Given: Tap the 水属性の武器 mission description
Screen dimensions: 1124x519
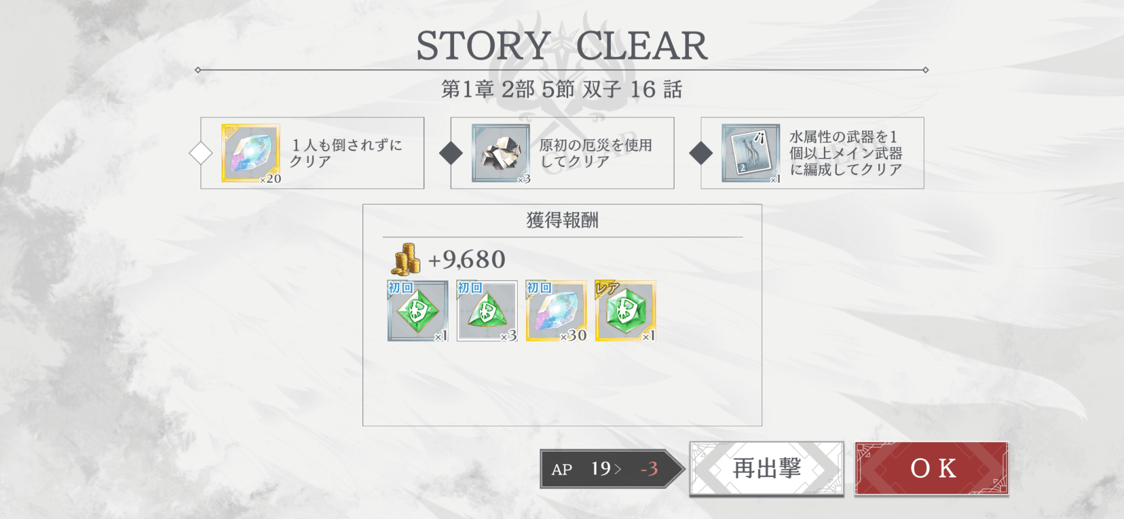Looking at the screenshot, I should coord(846,153).
